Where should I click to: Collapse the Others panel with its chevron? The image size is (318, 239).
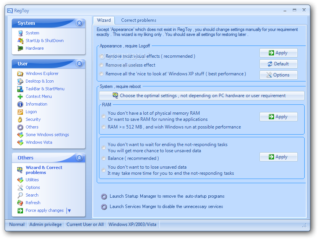pyautogui.click(x=79, y=158)
